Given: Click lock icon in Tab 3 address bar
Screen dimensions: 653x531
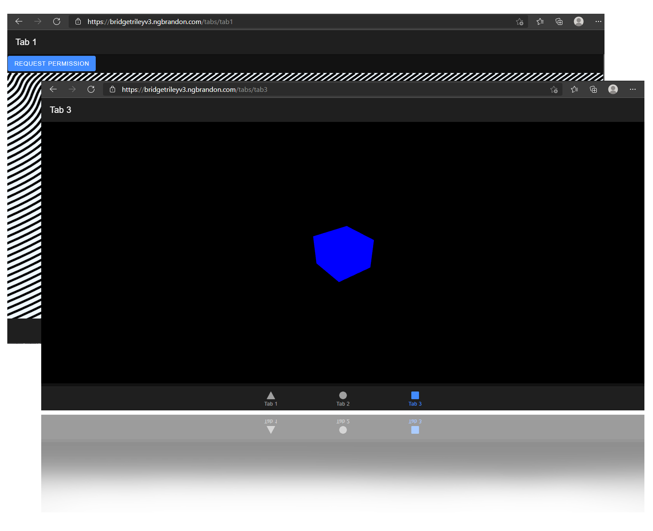Looking at the screenshot, I should click(112, 89).
